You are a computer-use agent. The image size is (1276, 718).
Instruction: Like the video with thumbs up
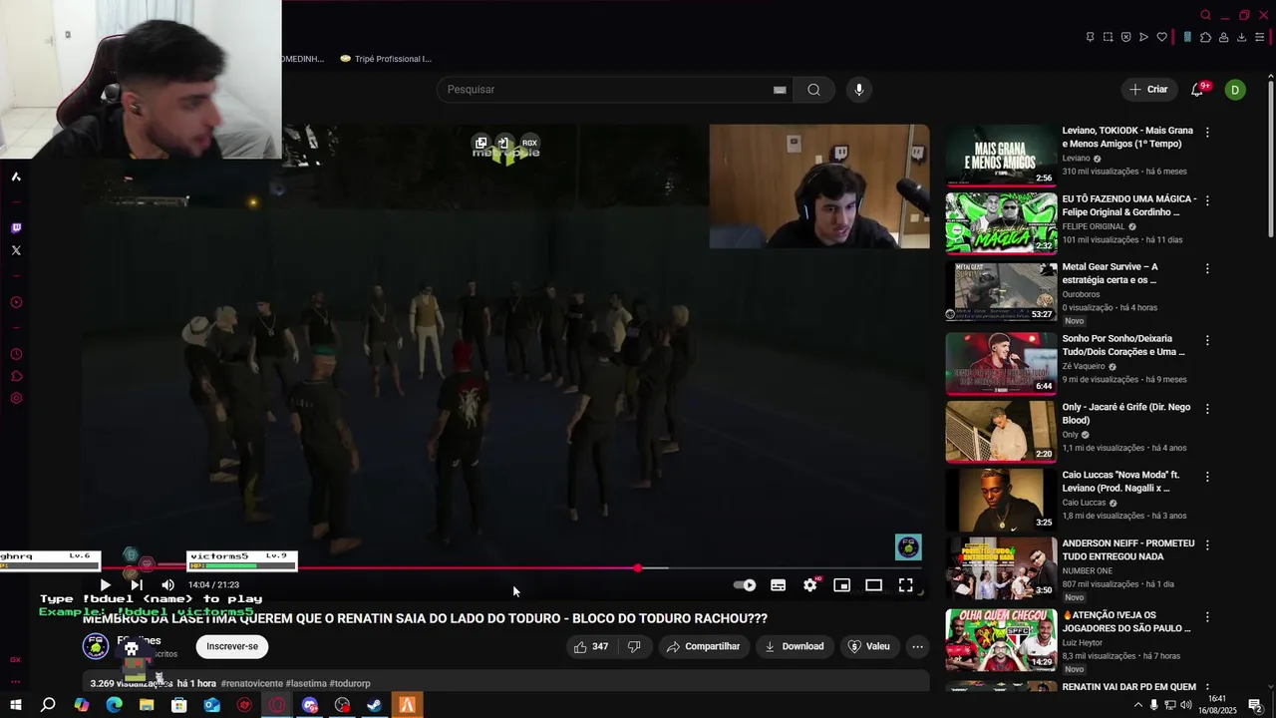tap(590, 646)
